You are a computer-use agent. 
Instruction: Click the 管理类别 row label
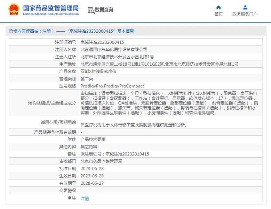coord(67,79)
